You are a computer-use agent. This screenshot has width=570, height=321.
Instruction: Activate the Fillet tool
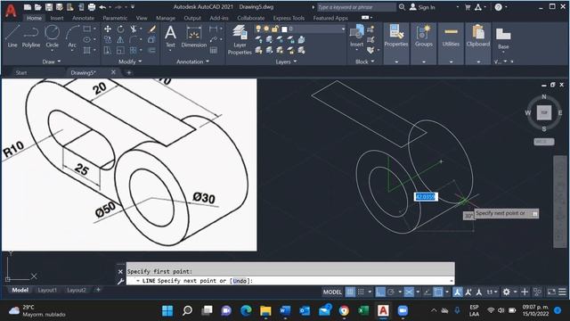(x=134, y=39)
